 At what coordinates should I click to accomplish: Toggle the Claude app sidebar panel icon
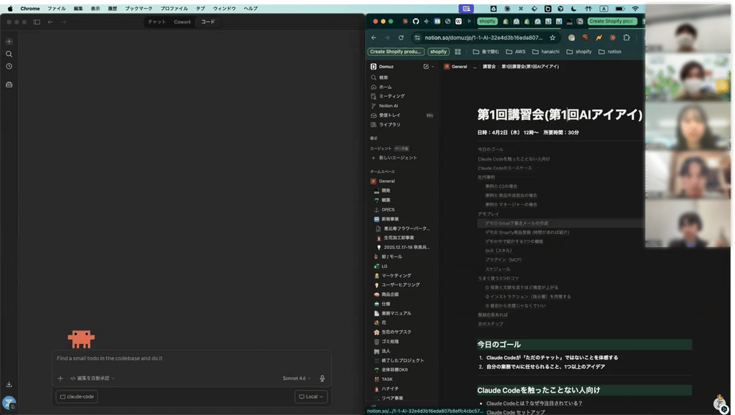point(37,22)
